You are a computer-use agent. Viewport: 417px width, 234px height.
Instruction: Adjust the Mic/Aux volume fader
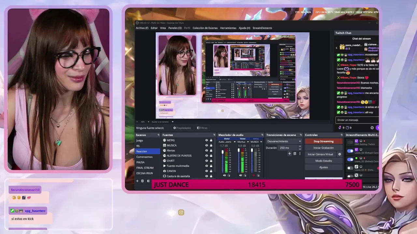click(x=239, y=150)
